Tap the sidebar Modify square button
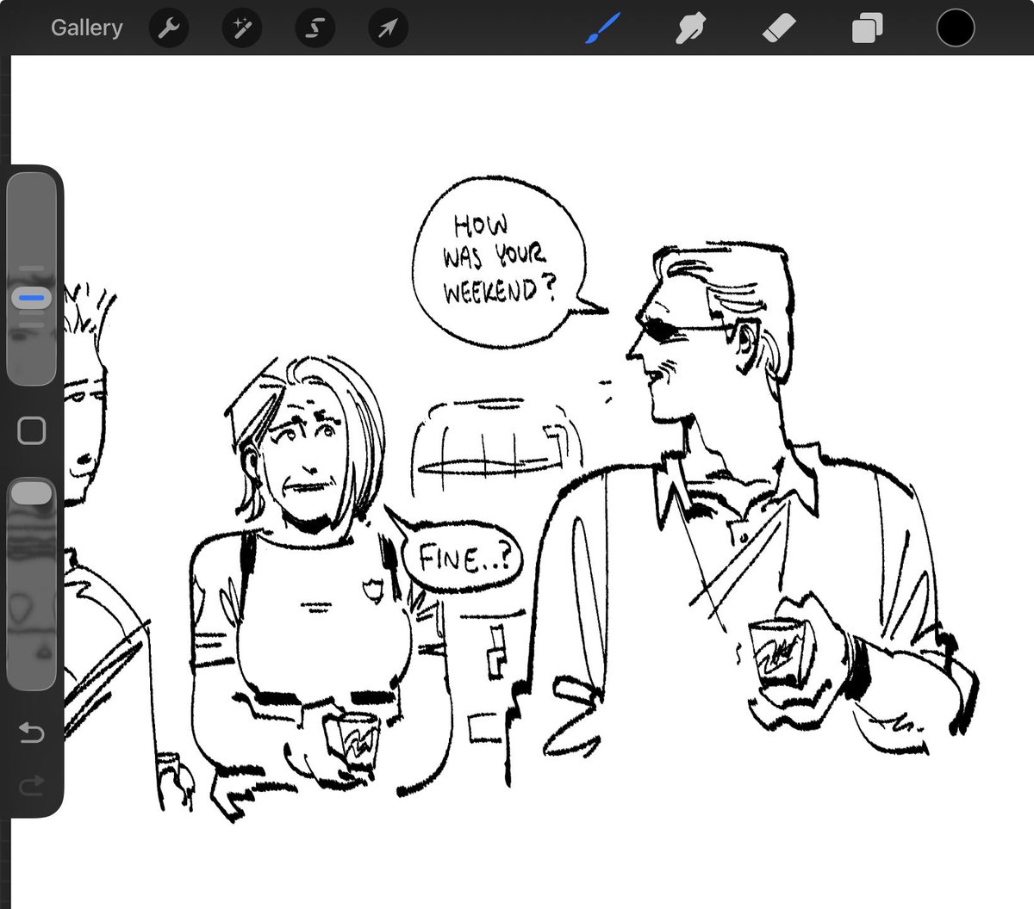The width and height of the screenshot is (1034, 909). [x=32, y=430]
